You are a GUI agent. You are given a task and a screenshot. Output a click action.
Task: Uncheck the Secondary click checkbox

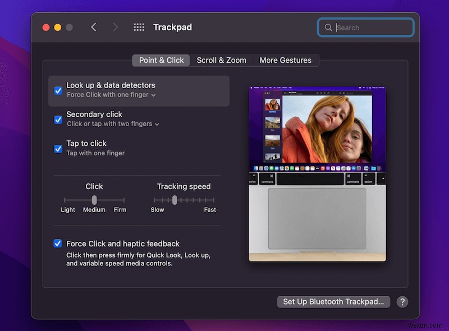(58, 119)
